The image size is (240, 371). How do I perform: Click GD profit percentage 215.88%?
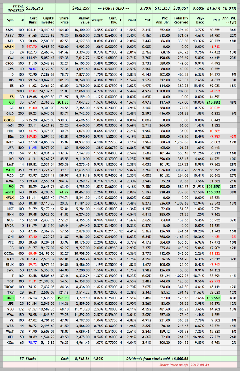point(213,102)
